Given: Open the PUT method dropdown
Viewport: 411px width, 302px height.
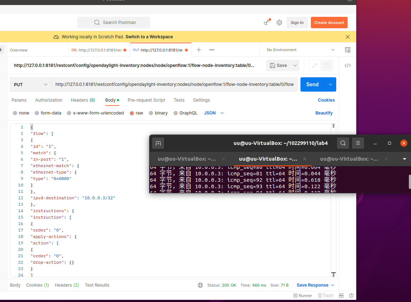Looking at the screenshot, I should (x=31, y=84).
